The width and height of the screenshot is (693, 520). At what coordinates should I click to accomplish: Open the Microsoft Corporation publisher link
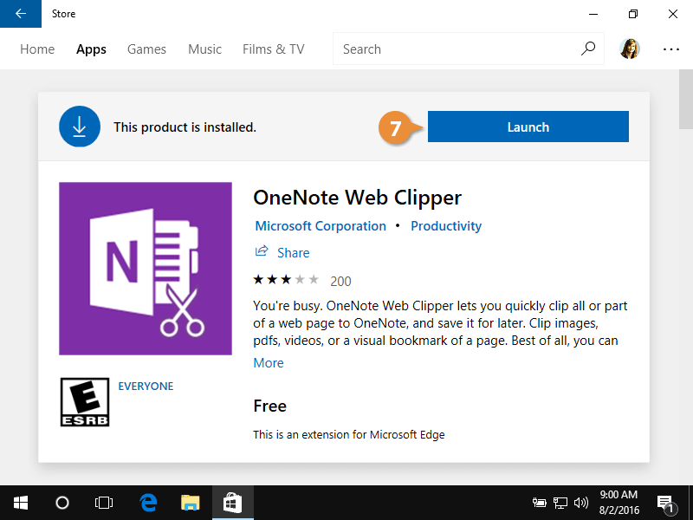click(x=321, y=226)
